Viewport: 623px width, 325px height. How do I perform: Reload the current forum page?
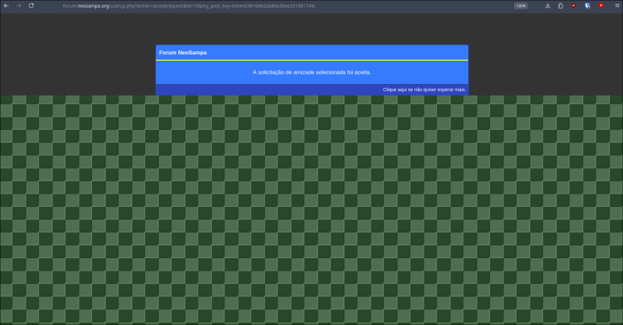31,5
